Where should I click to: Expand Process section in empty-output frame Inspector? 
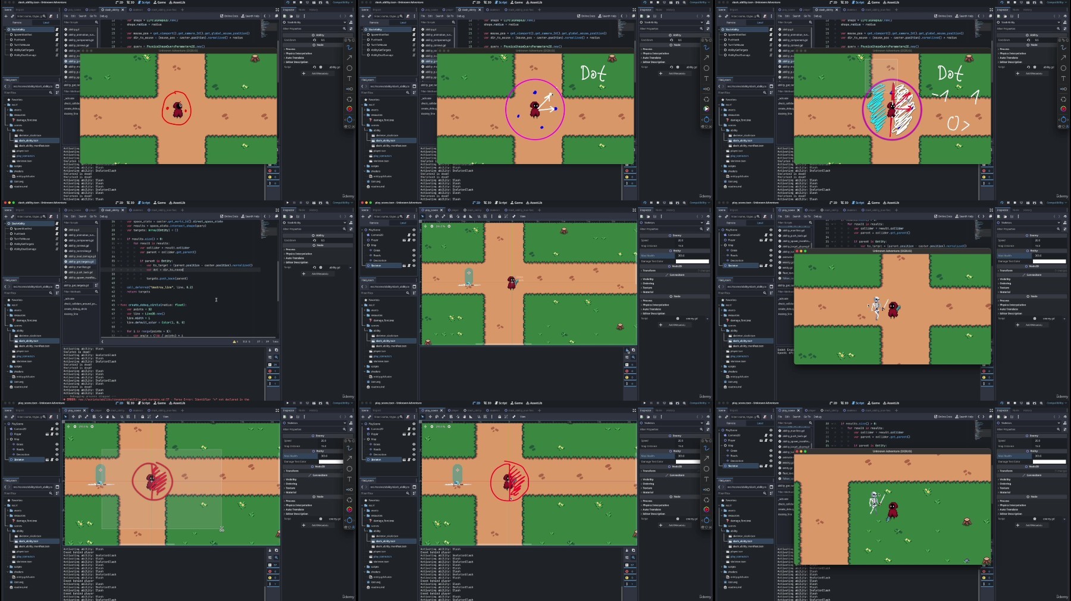[x=675, y=301]
